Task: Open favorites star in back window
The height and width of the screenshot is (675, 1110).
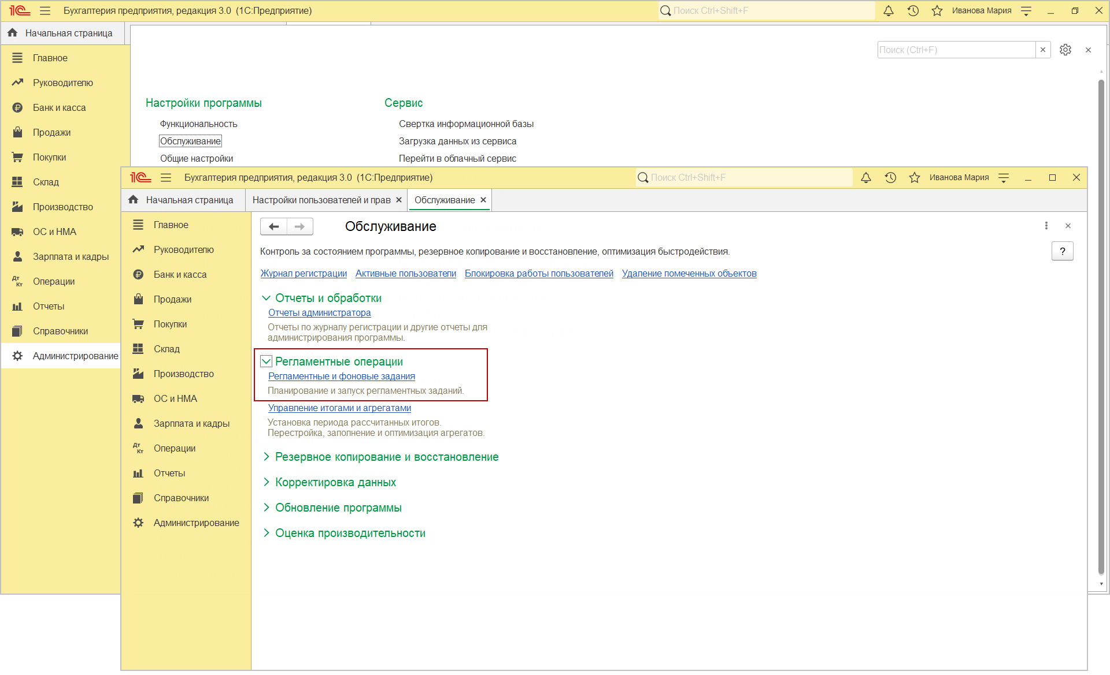Action: (x=937, y=10)
